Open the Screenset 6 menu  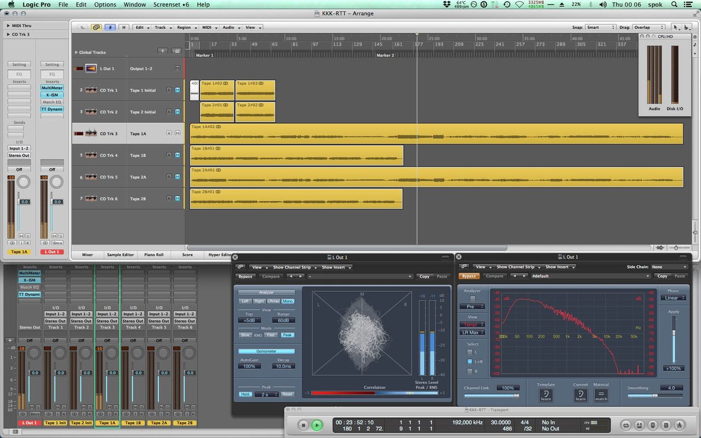pos(171,4)
